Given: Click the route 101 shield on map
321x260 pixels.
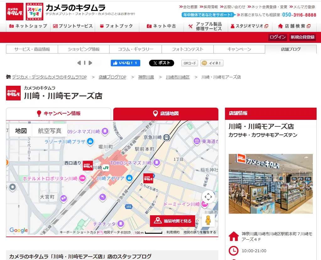Looking at the screenshot, I should coord(129,206).
